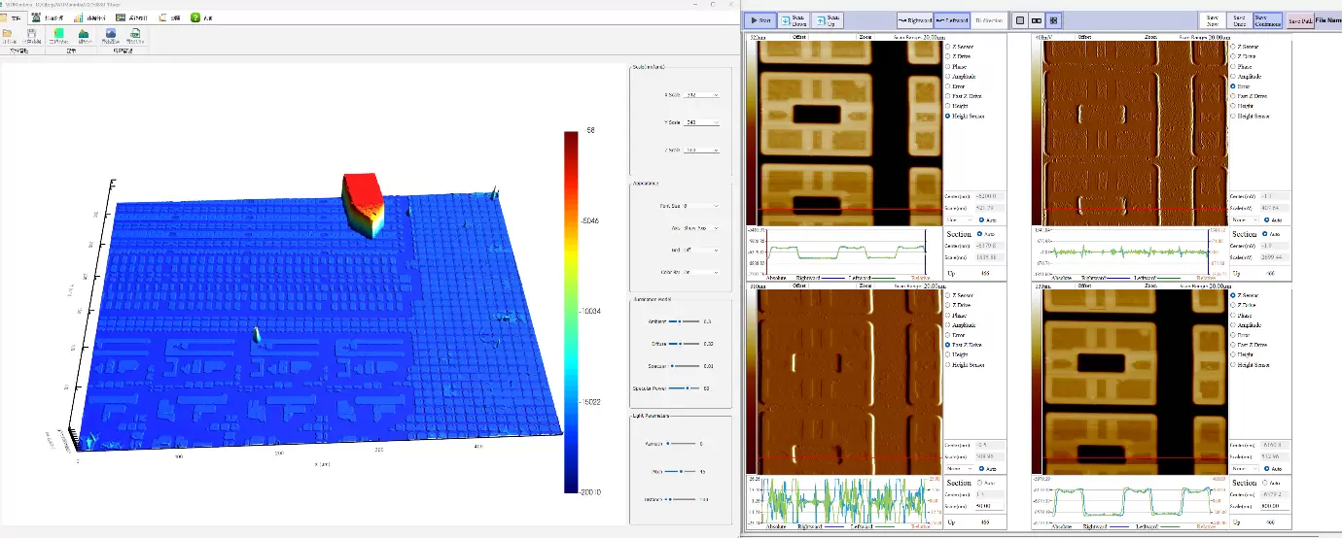Screen dimensions: 1342x538
Task: Open the Y Scale dropdown
Action: (702, 122)
